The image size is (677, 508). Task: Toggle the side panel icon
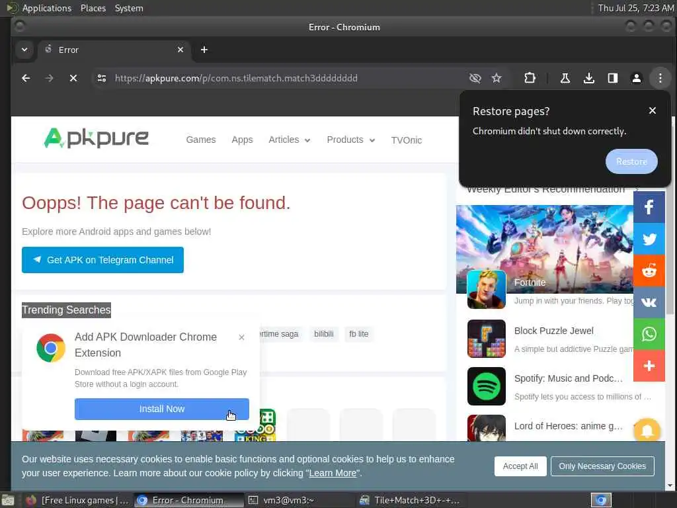613,78
